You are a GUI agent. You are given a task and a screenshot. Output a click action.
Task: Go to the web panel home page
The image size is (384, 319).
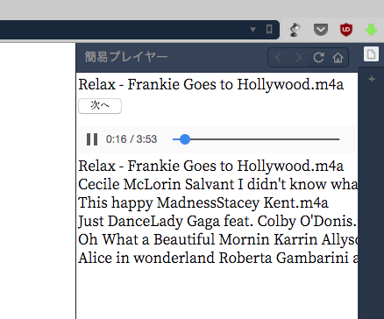pos(338,58)
